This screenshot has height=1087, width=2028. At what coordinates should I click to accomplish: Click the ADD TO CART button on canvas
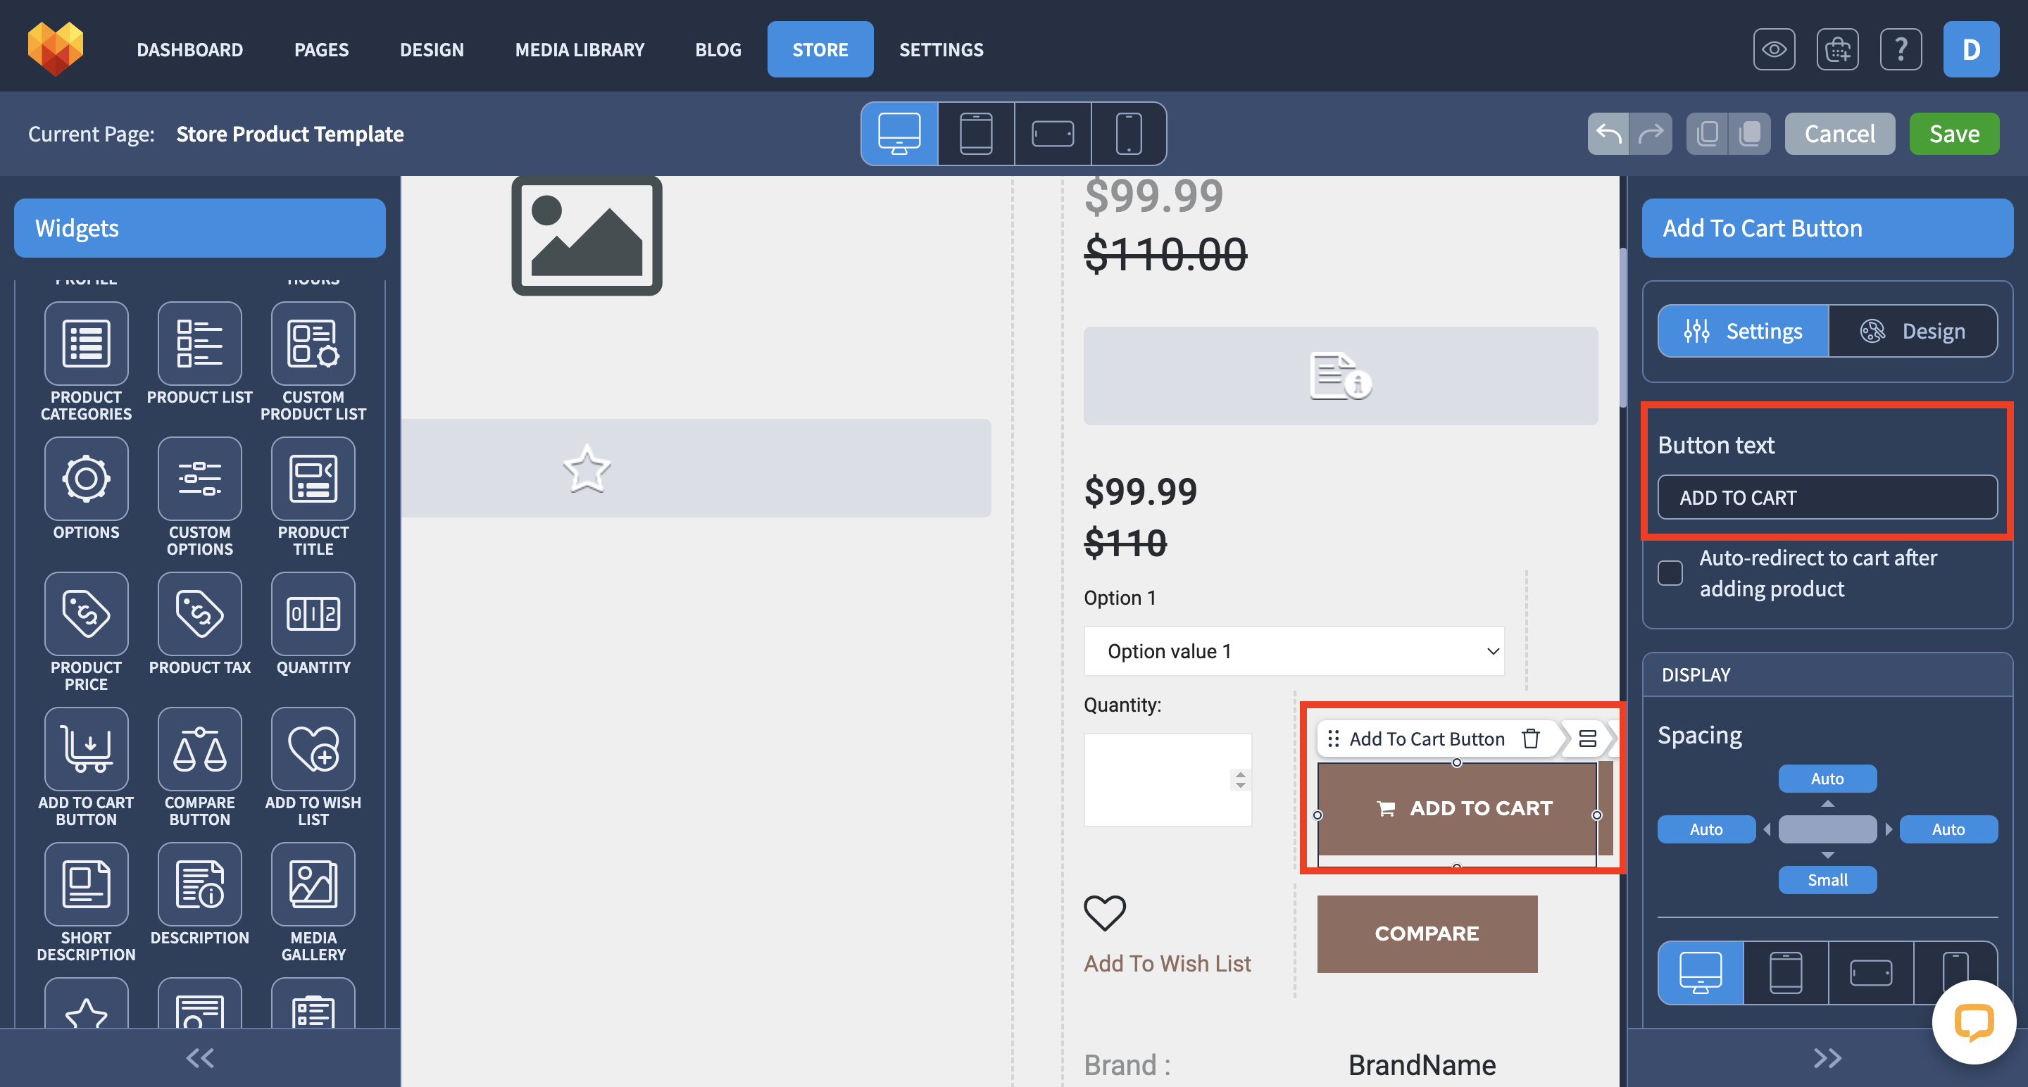[1457, 808]
